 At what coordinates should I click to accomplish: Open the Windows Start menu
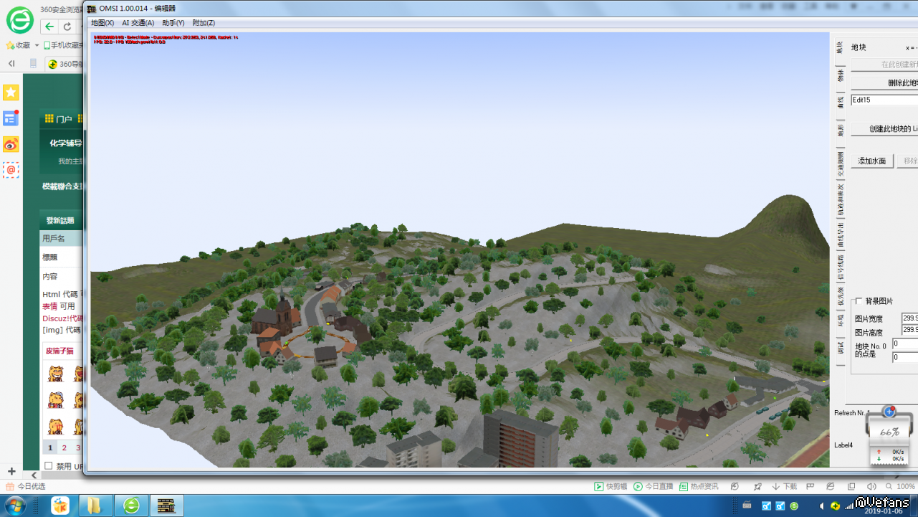click(16, 506)
